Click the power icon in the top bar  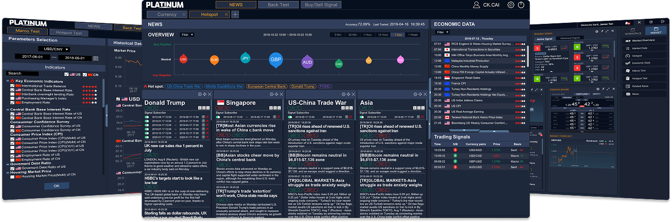521,5
